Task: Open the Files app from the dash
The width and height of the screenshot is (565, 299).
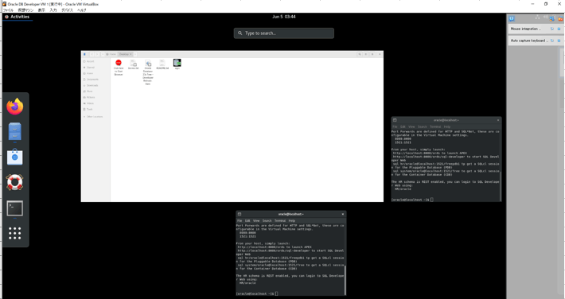Action: click(15, 131)
